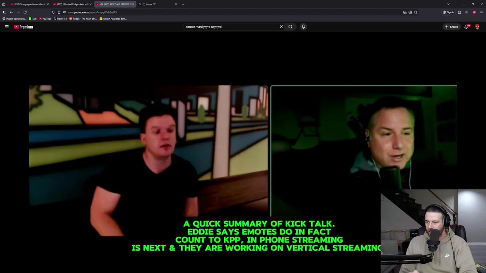486x273 pixels.
Task: Open the 'Home / X' bookmark
Action: [60, 19]
